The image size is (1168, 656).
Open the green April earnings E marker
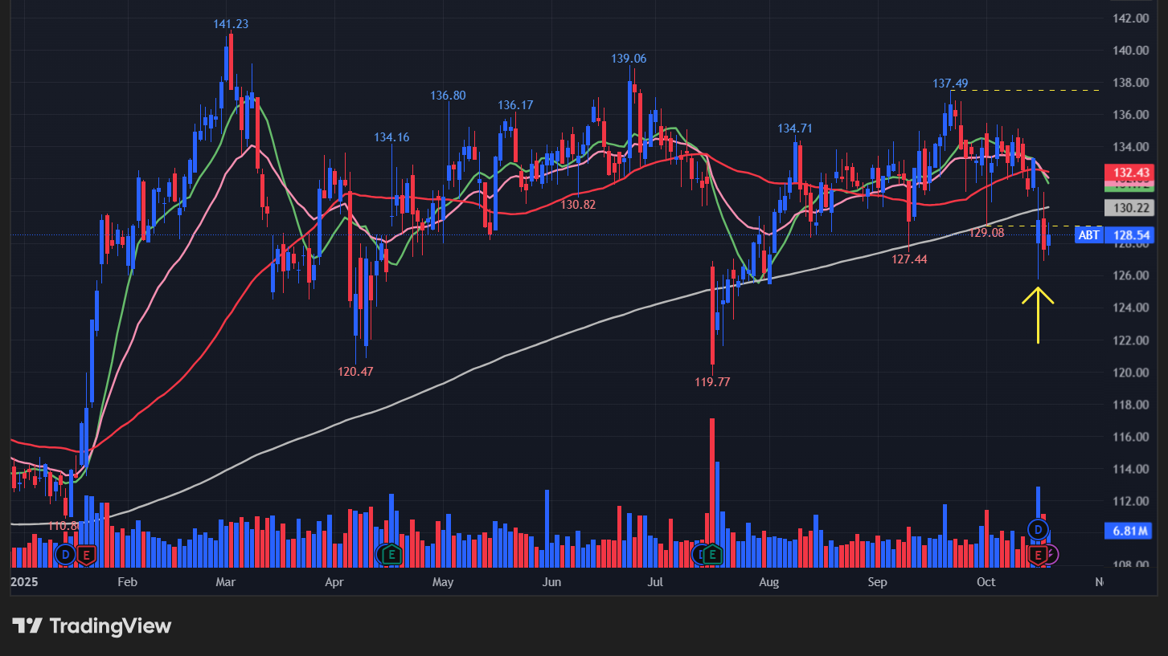click(391, 553)
